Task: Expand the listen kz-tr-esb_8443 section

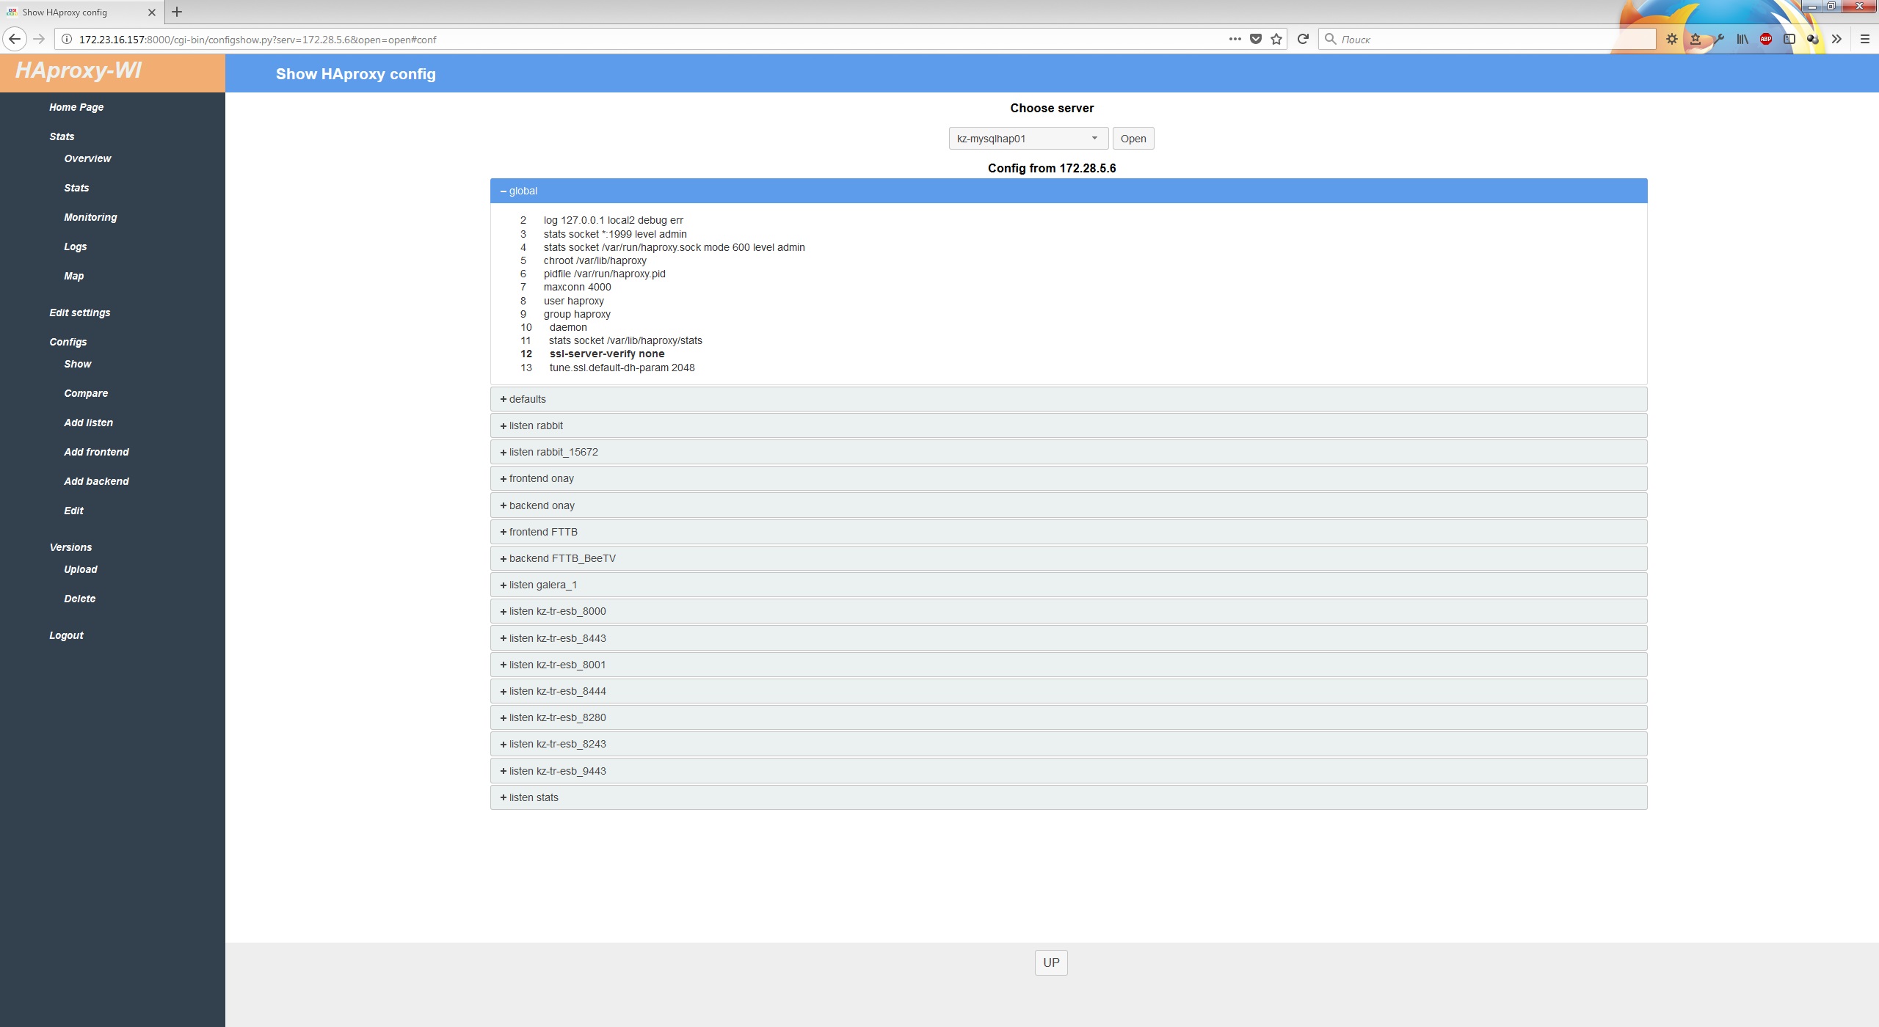Action: click(x=1069, y=638)
